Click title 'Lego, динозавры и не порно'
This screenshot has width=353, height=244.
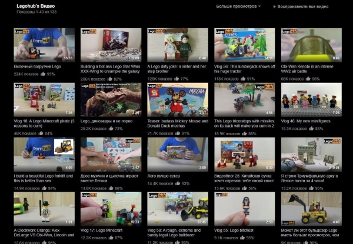point(106,121)
